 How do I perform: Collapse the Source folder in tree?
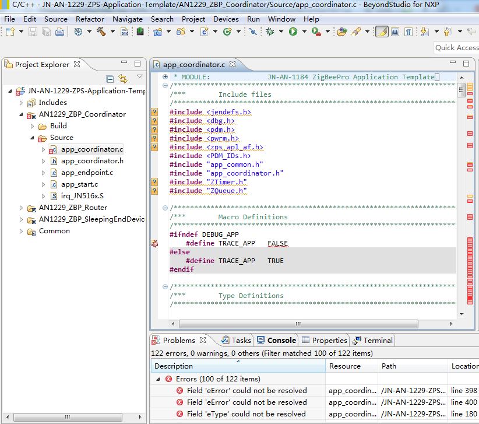coord(33,138)
